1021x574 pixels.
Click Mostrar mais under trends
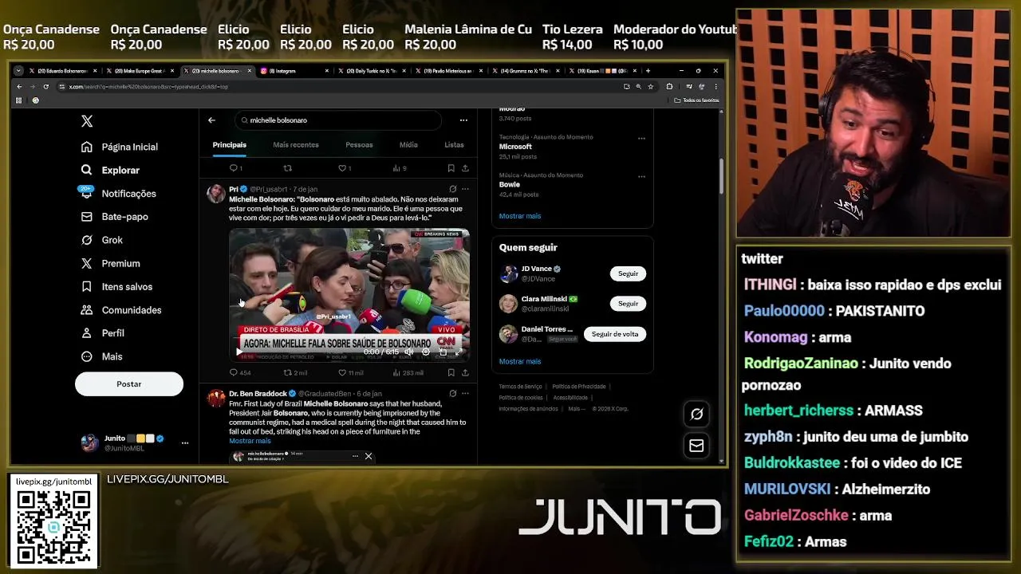tap(520, 216)
